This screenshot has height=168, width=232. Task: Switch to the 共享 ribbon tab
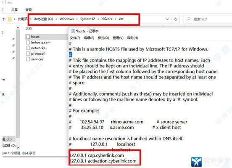[x=14, y=10]
